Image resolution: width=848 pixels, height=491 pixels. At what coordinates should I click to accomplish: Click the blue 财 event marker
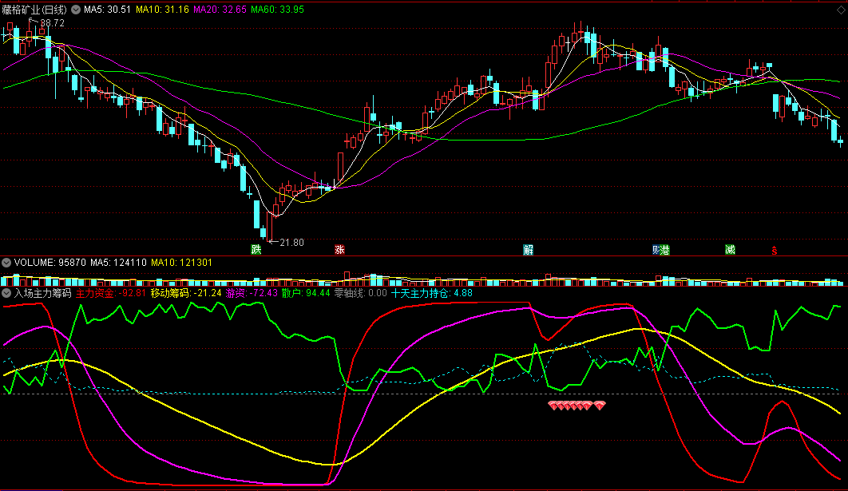pos(656,249)
